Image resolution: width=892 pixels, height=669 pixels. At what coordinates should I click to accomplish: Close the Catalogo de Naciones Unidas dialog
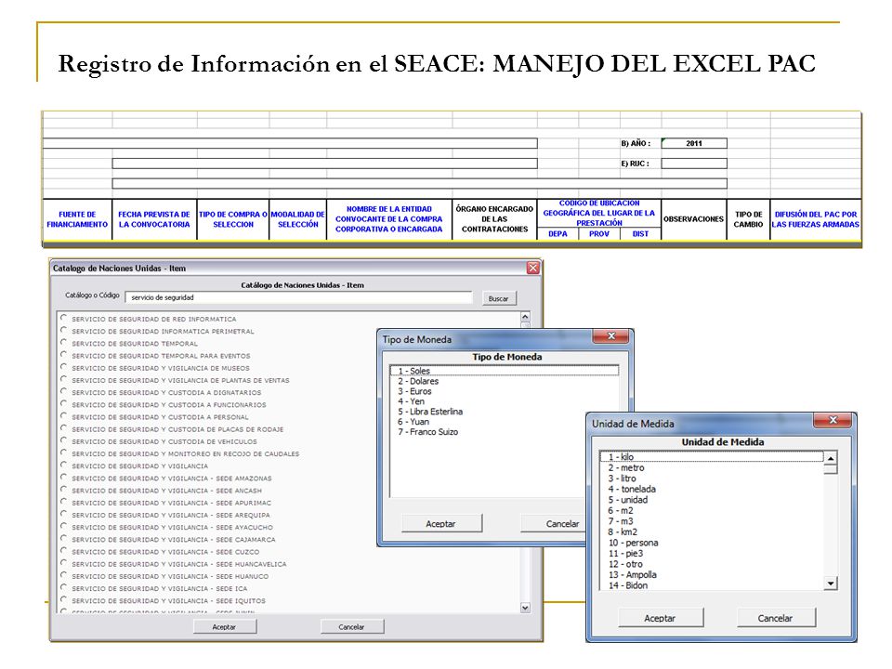coord(533,268)
